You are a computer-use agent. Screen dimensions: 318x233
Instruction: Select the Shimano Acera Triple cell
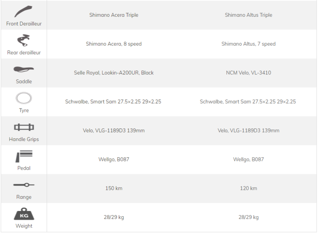114,15
